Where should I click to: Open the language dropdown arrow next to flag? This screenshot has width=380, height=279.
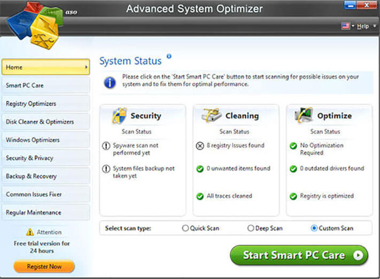[353, 26]
